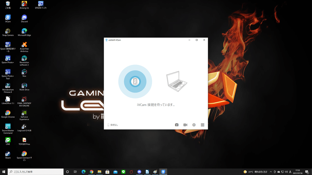
Task: Select the TOYGER Pros desktop file
Action: (24, 141)
